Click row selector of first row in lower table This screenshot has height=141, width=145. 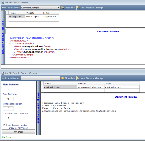42,87
